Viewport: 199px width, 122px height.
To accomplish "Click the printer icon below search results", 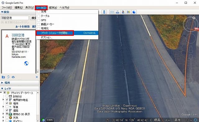I will click(x=13, y=77).
